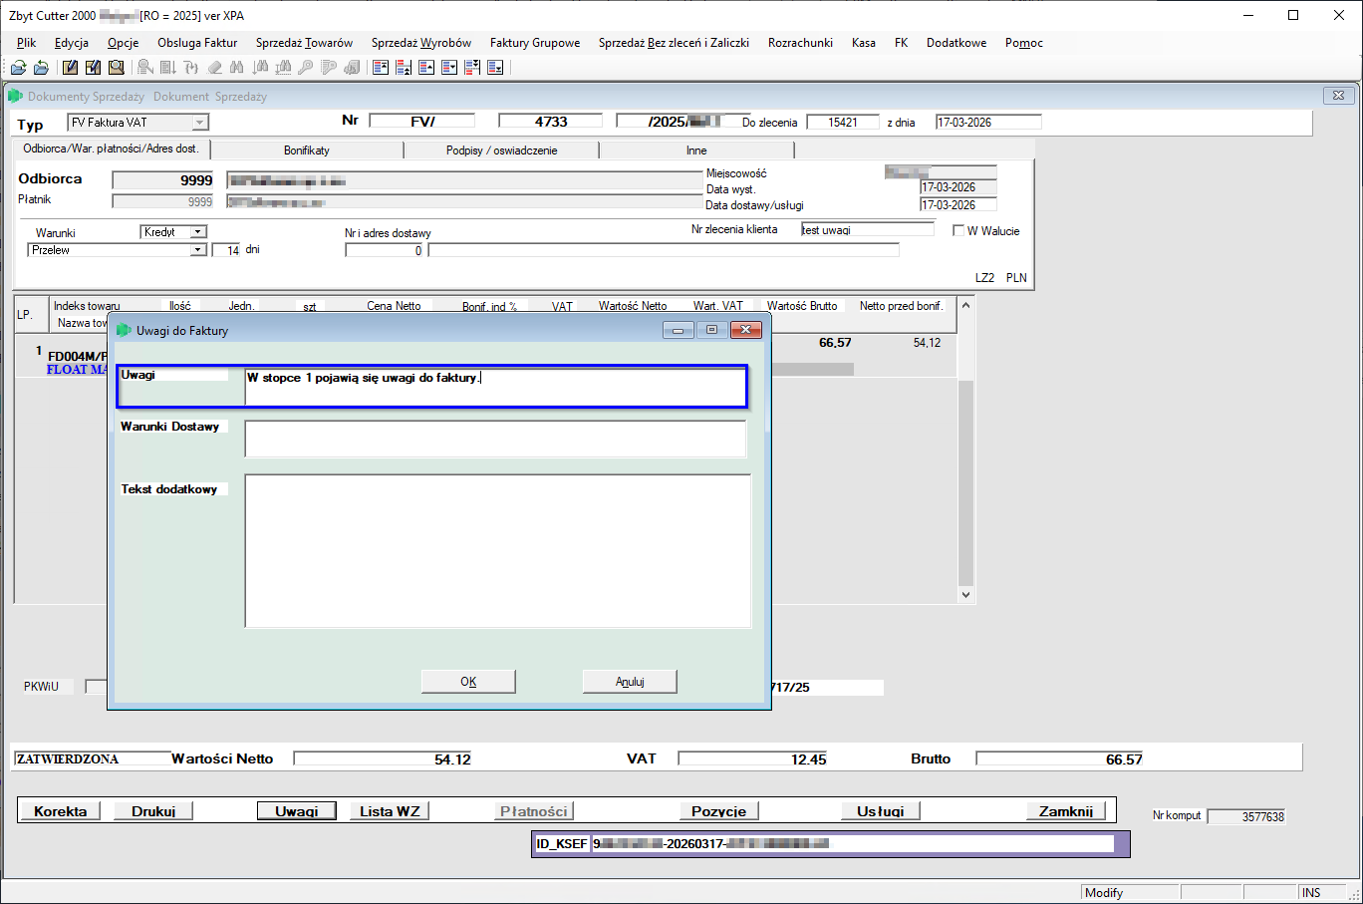This screenshot has width=1363, height=904.
Task: Close the Uwagi do Faktury dialog with X
Action: coord(746,330)
